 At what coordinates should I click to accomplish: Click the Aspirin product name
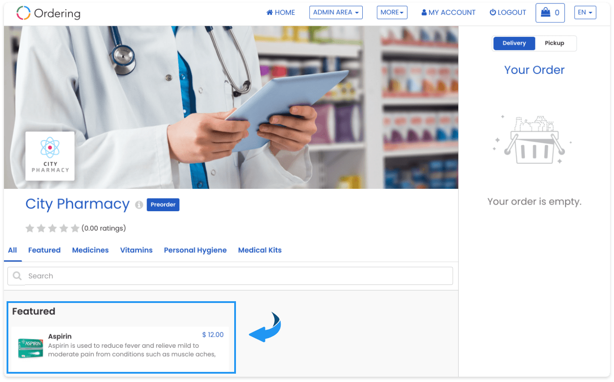(x=60, y=336)
